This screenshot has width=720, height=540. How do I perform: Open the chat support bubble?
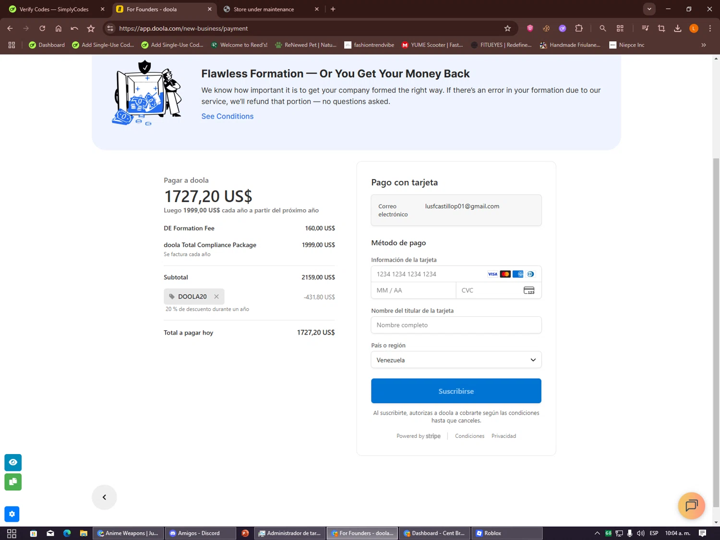(692, 505)
